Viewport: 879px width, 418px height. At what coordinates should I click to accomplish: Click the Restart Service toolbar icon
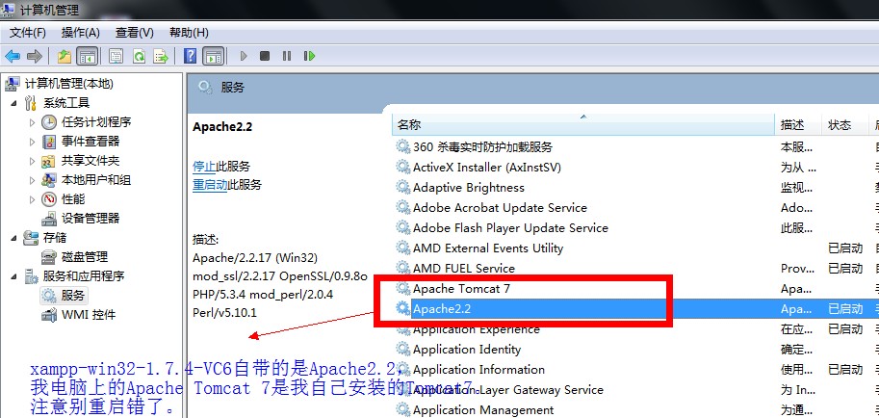309,56
